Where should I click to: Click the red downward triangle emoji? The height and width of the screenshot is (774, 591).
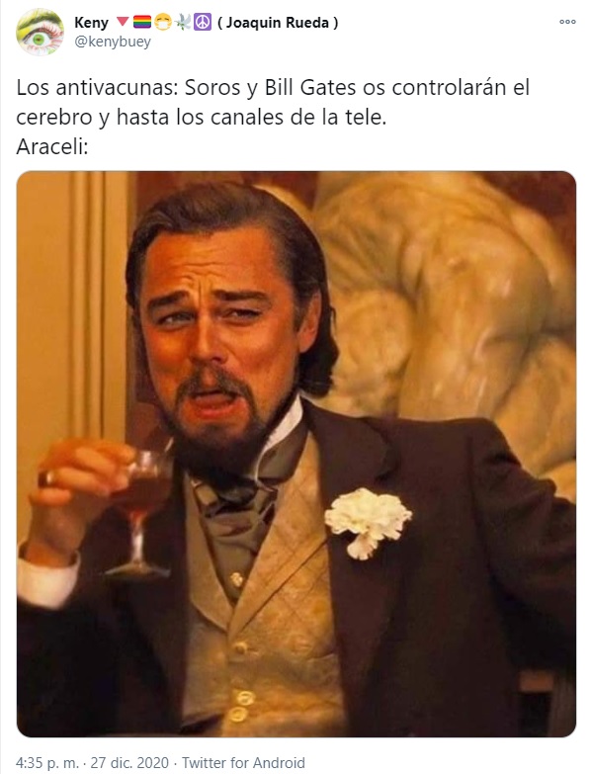(x=123, y=22)
